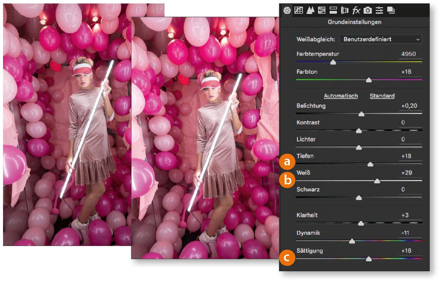Open the Lens Corrections icon

click(344, 10)
